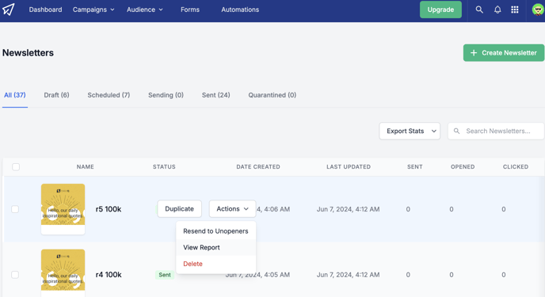Choose View Report from Actions menu
Screen dimensions: 545x297
(x=215, y=247)
